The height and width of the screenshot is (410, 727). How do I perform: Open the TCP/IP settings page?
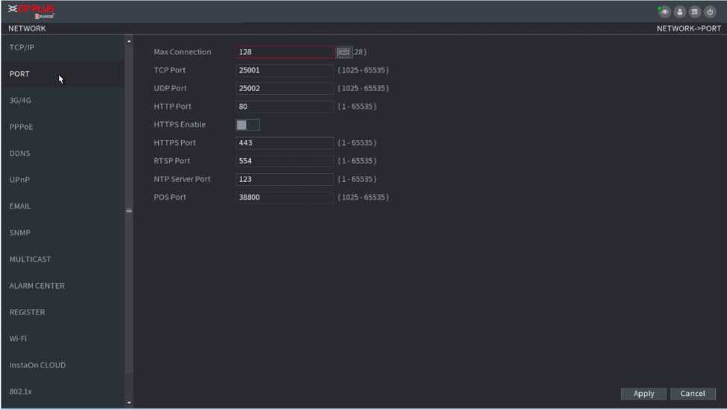coord(22,48)
